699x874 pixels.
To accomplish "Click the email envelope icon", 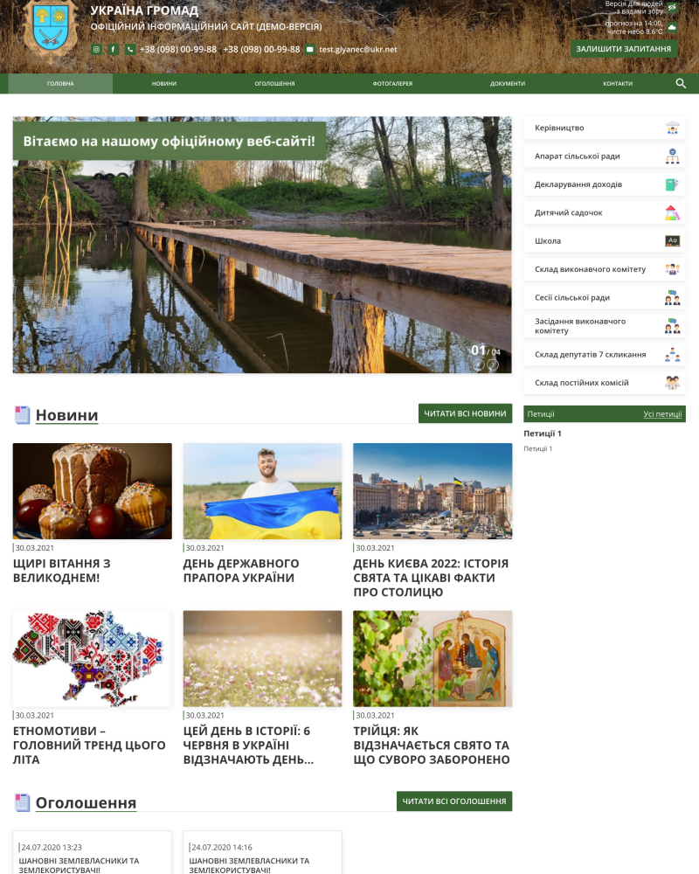I will (310, 50).
